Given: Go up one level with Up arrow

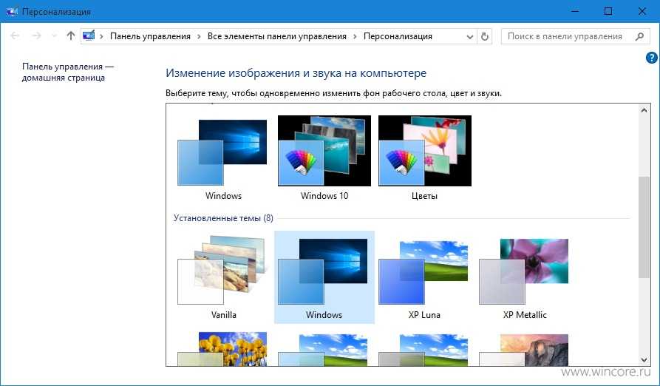Looking at the screenshot, I should pyautogui.click(x=71, y=36).
